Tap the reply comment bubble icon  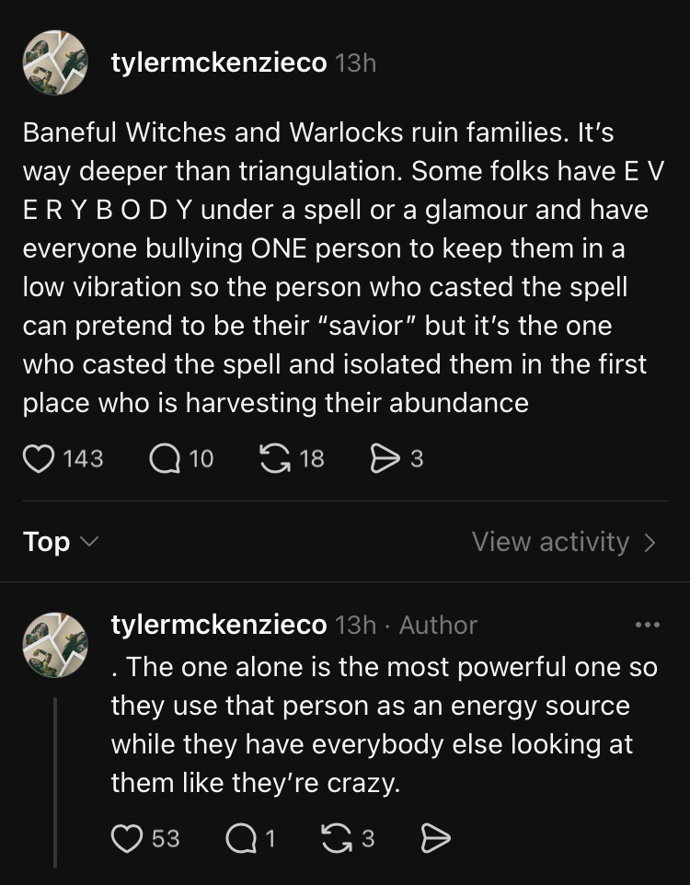[240, 838]
